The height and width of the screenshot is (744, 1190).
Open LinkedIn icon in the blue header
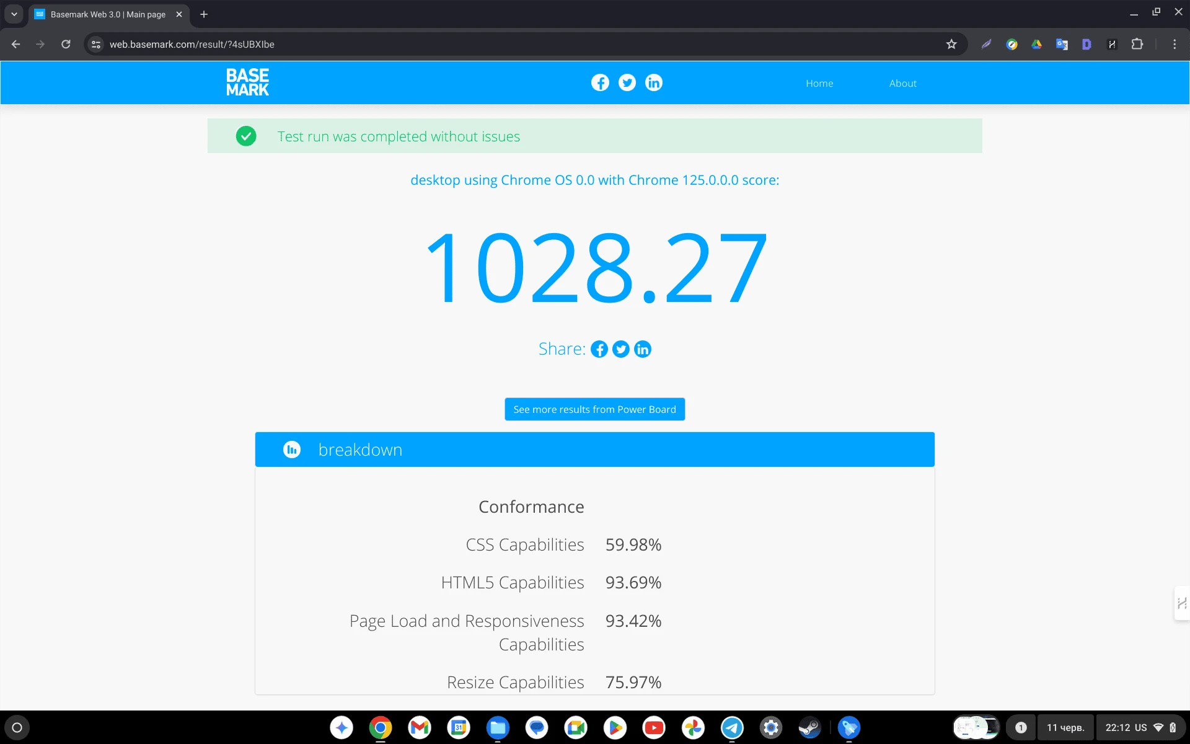[x=653, y=82]
